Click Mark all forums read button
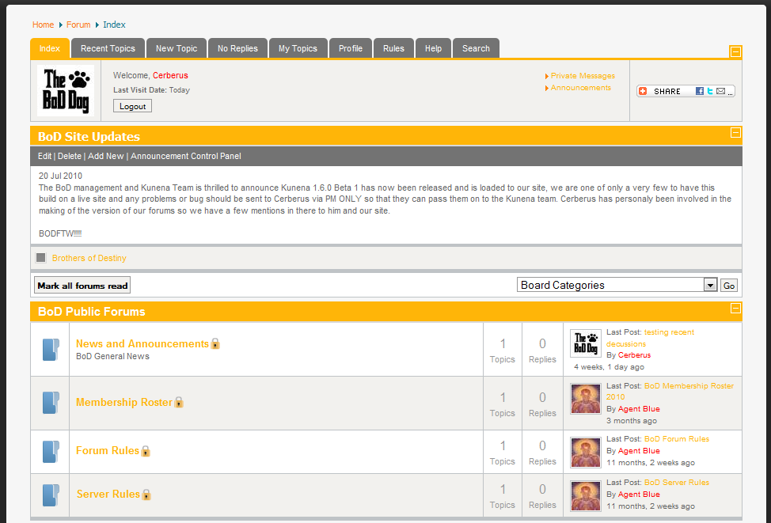The width and height of the screenshot is (771, 523). click(x=82, y=286)
